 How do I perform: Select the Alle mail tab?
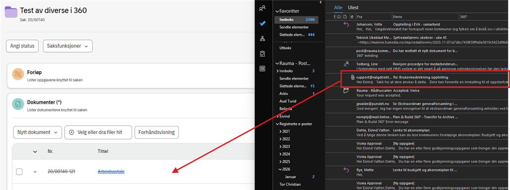[338, 7]
